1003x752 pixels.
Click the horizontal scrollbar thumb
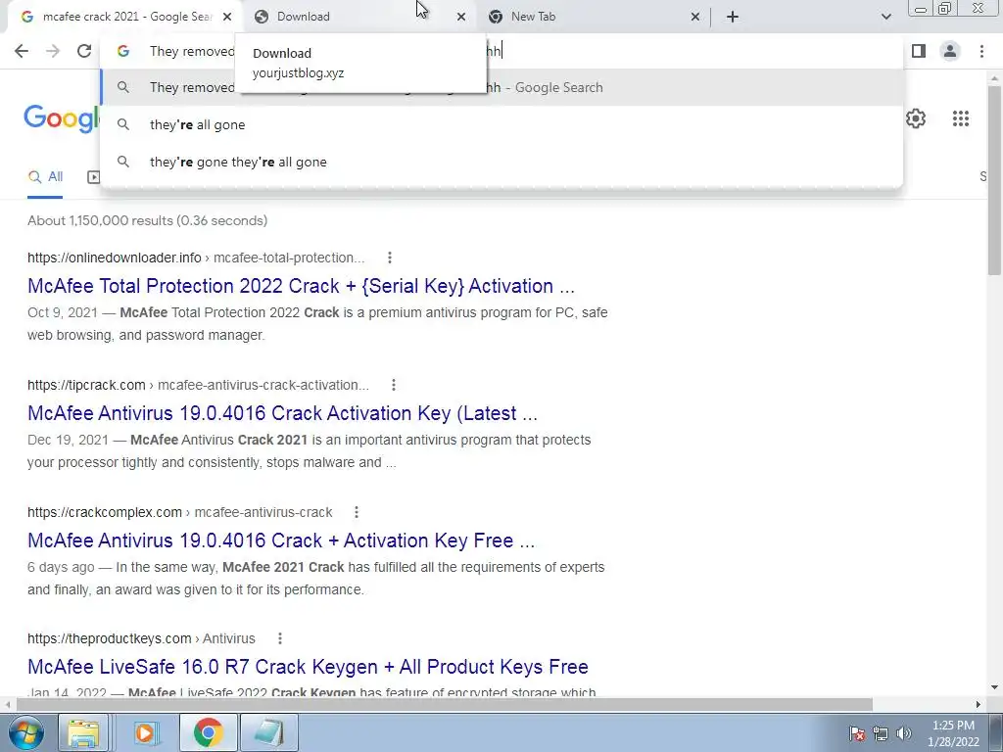click(445, 704)
